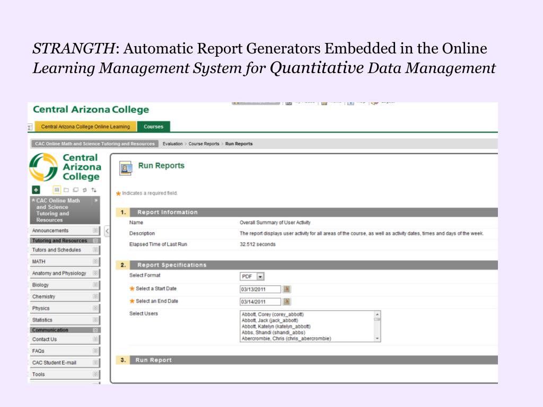Open the Physics course menu link

click(41, 308)
